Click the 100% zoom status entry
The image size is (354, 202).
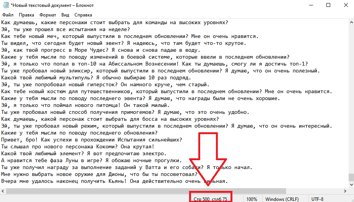(252, 199)
